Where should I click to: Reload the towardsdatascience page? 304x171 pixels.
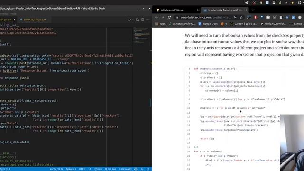click(x=169, y=17)
